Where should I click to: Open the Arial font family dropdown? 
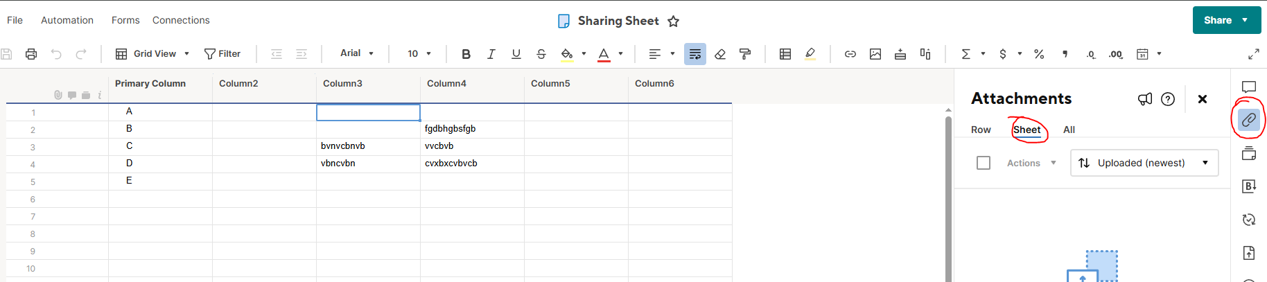pos(357,53)
